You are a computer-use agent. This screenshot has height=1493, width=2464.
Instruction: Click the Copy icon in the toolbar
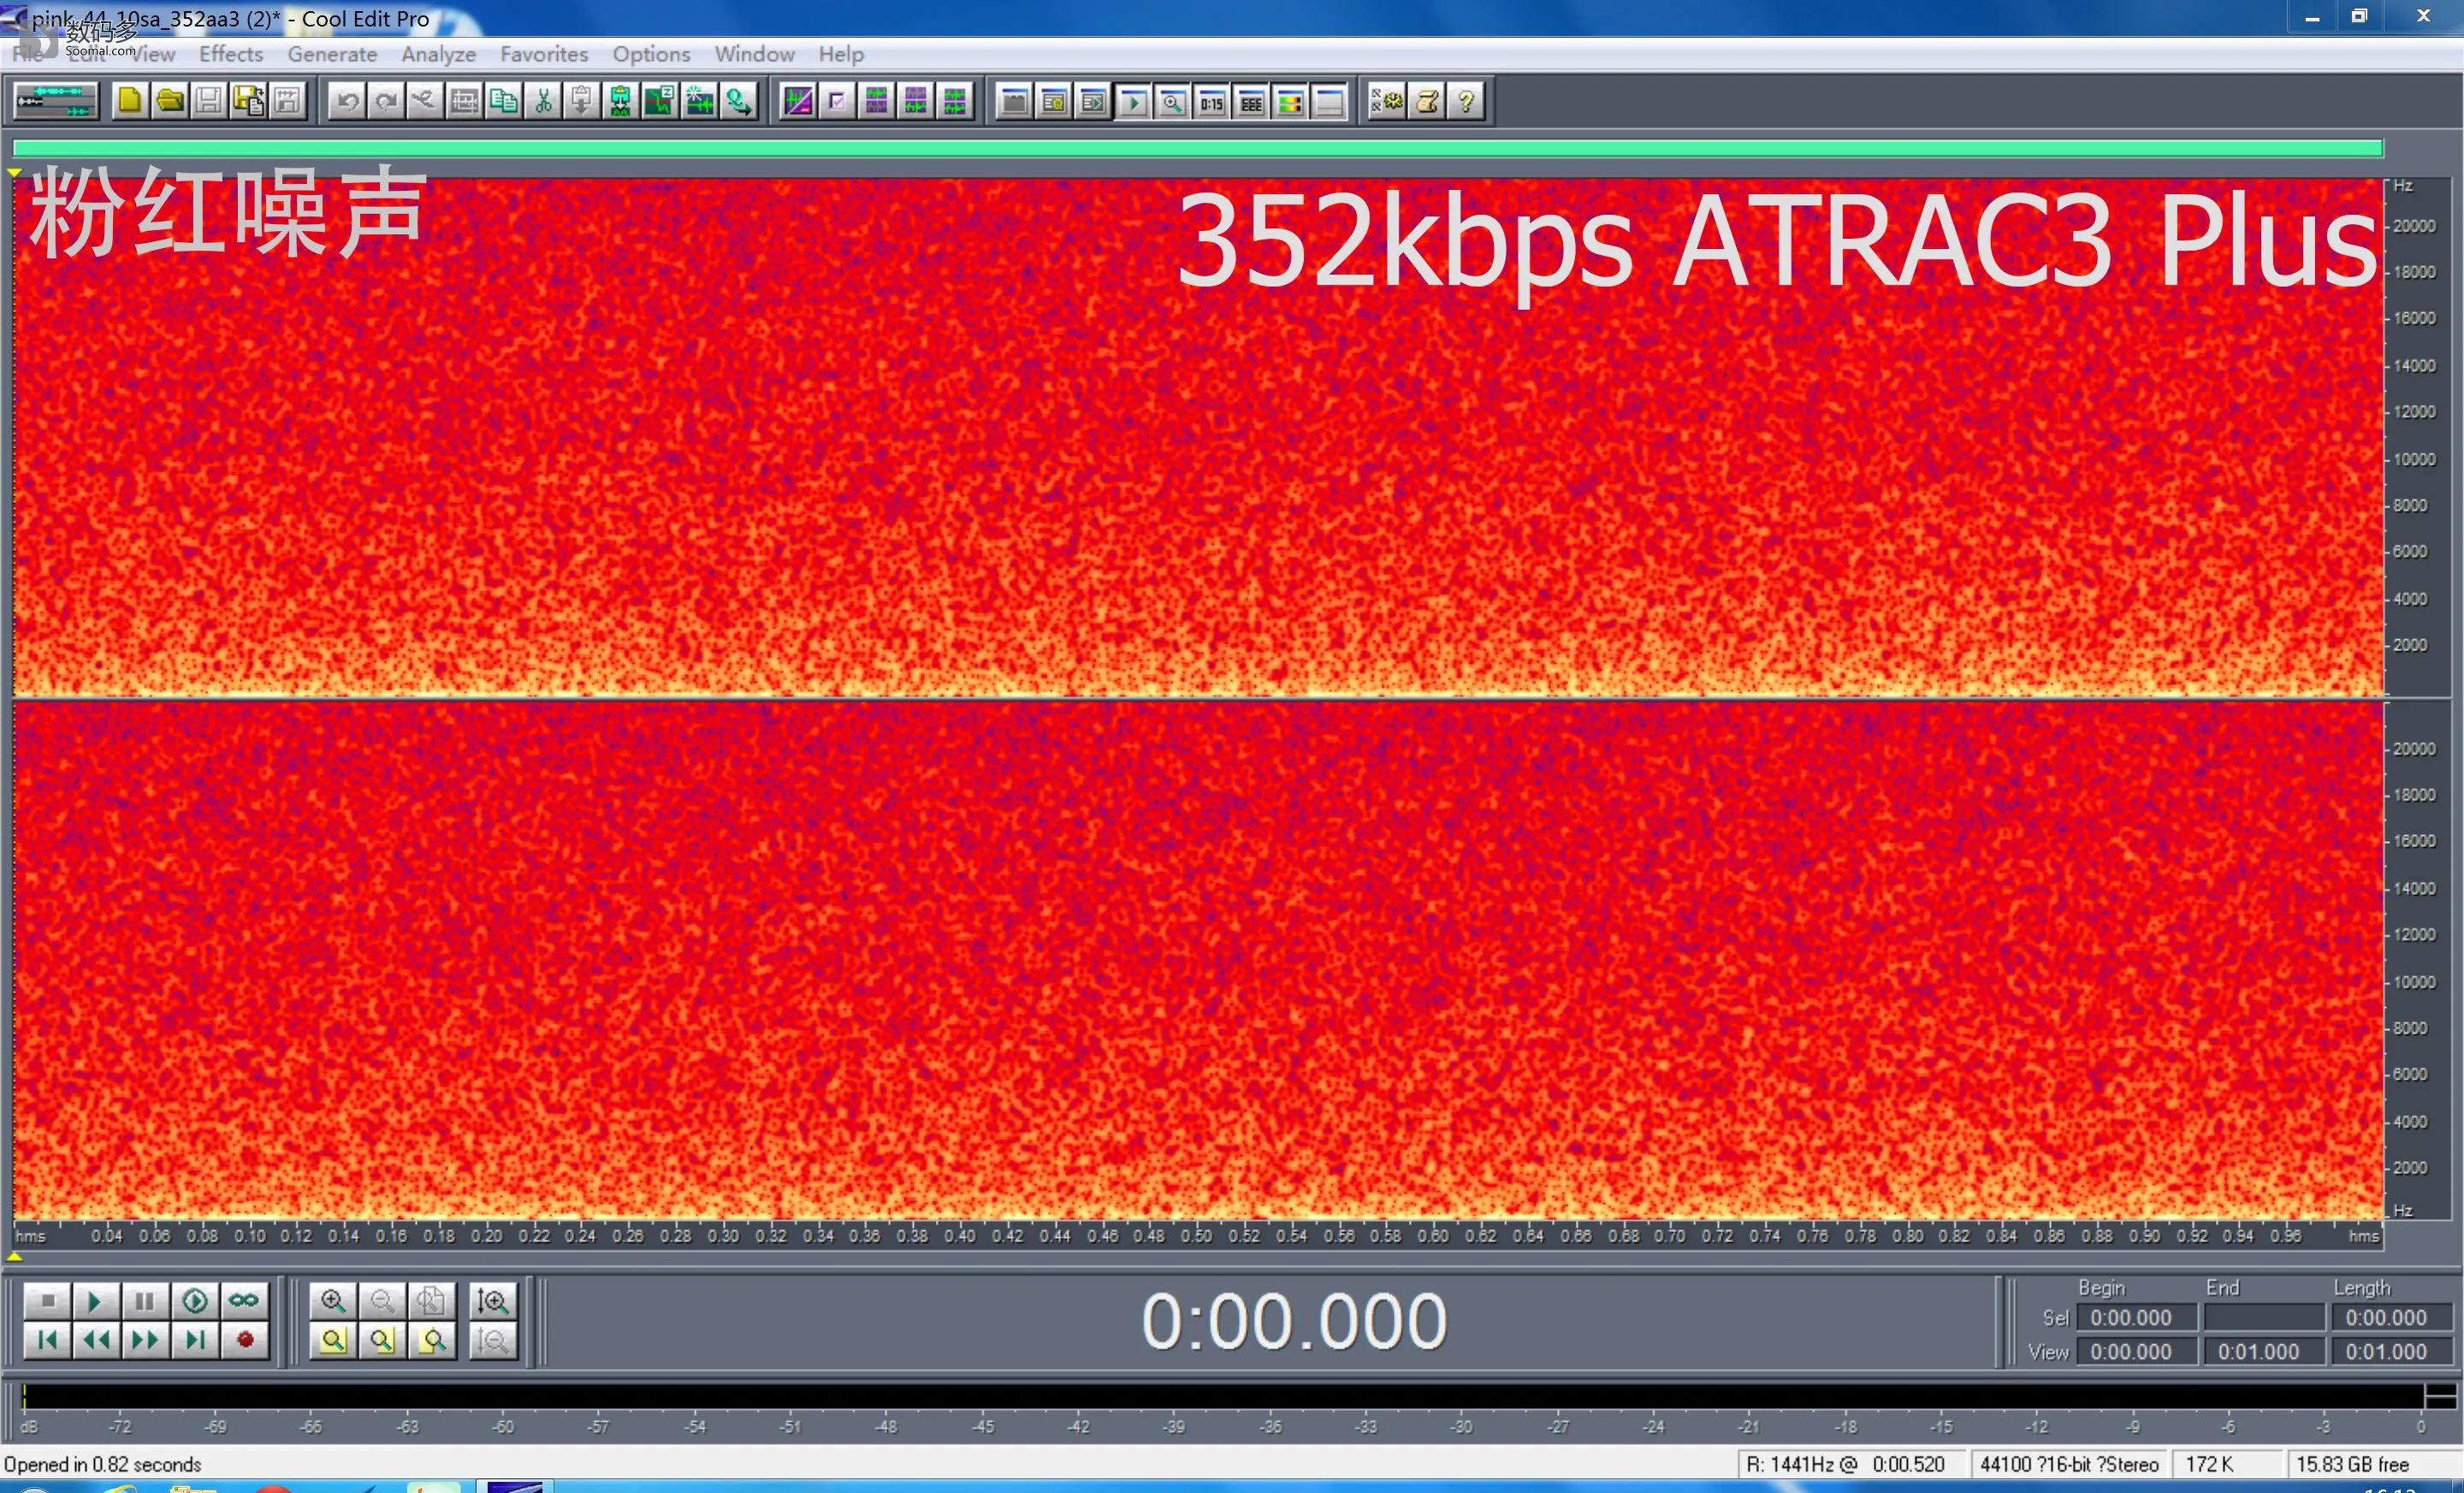[504, 101]
